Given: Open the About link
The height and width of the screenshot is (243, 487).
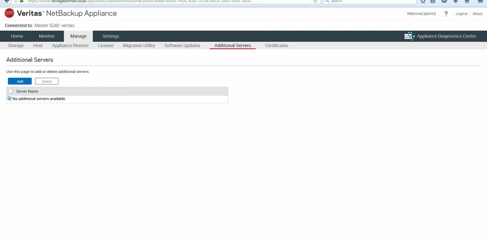Looking at the screenshot, I should (478, 14).
